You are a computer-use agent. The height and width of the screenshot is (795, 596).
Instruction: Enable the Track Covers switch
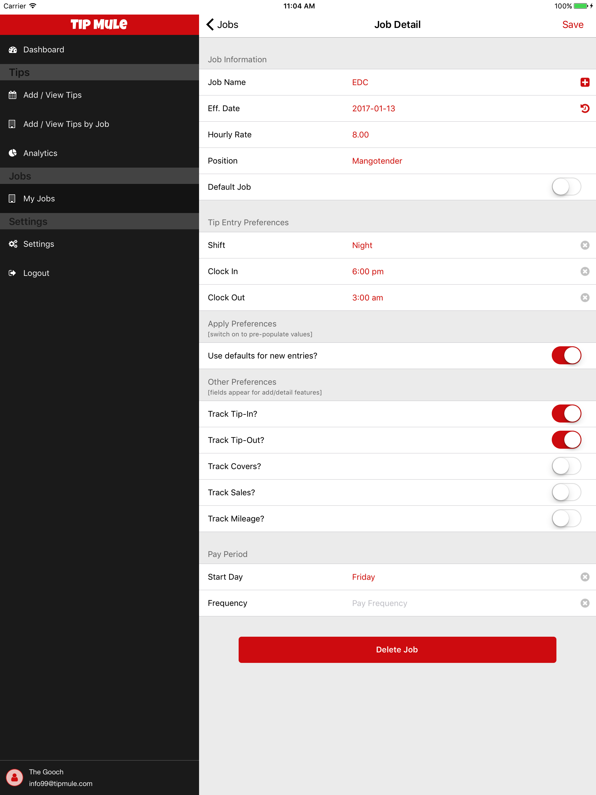tap(566, 466)
